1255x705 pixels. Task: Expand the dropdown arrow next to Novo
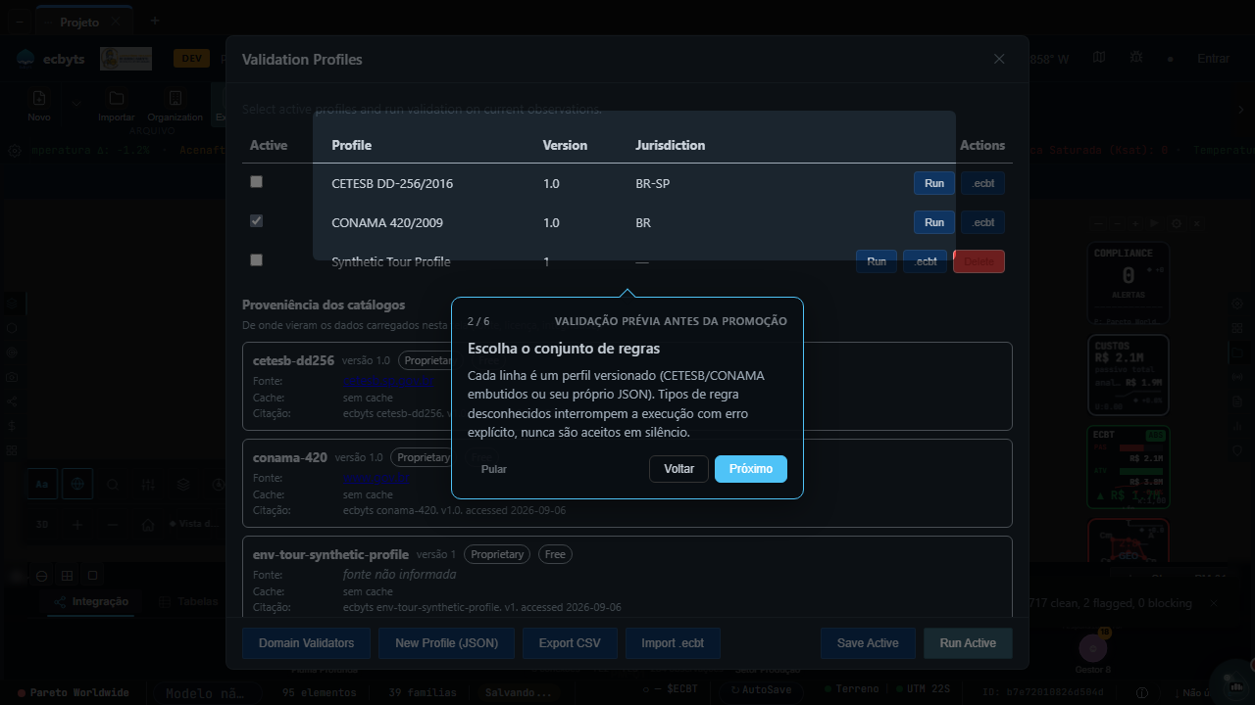click(75, 103)
